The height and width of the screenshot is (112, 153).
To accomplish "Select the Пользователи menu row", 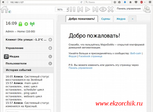I will pyautogui.click(x=28, y=63).
